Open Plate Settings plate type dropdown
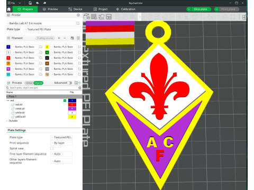 pyautogui.click(x=61, y=137)
